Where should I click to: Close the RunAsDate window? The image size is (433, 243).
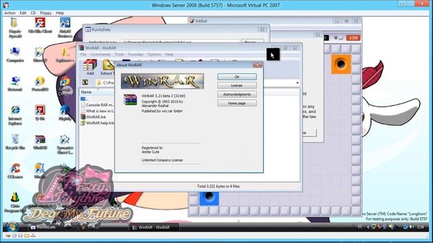pos(262,30)
